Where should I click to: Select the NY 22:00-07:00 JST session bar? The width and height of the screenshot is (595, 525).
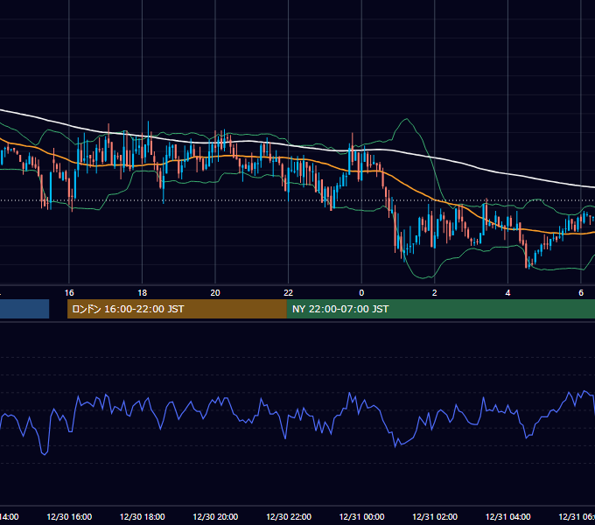point(440,309)
